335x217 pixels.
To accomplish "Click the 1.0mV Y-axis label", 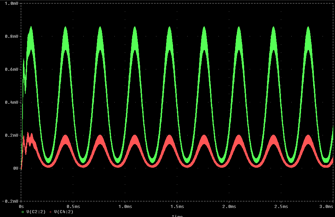I will 11,3.
